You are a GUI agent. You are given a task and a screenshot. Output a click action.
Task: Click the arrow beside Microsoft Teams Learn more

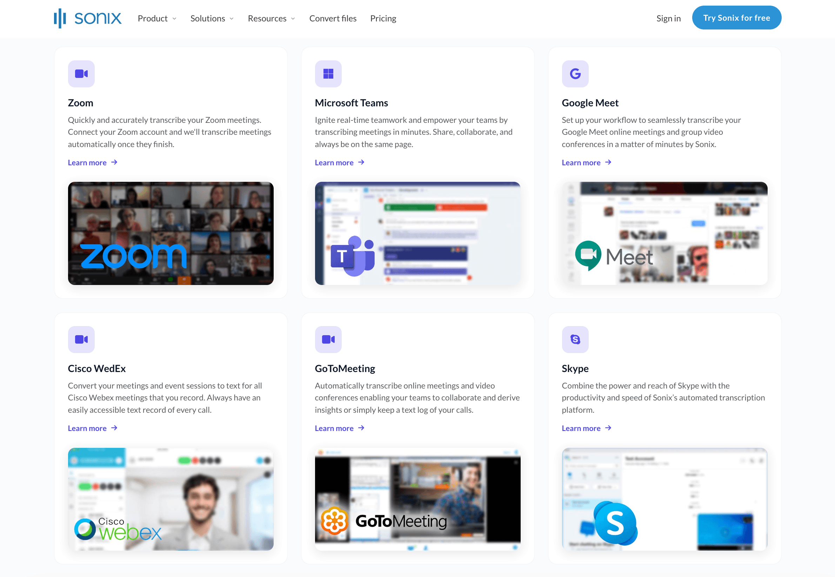tap(361, 163)
